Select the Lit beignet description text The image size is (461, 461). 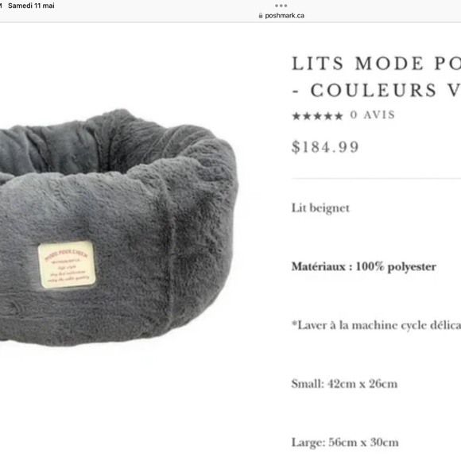tap(320, 208)
